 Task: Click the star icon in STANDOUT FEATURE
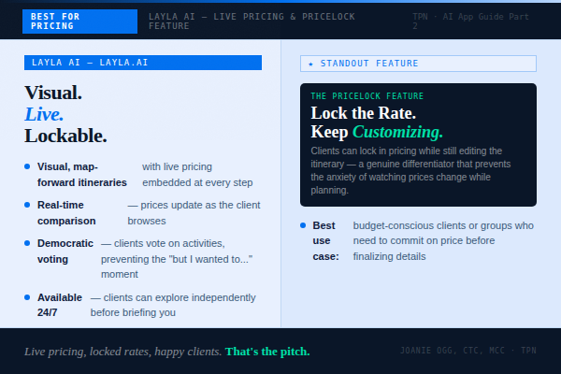click(310, 65)
